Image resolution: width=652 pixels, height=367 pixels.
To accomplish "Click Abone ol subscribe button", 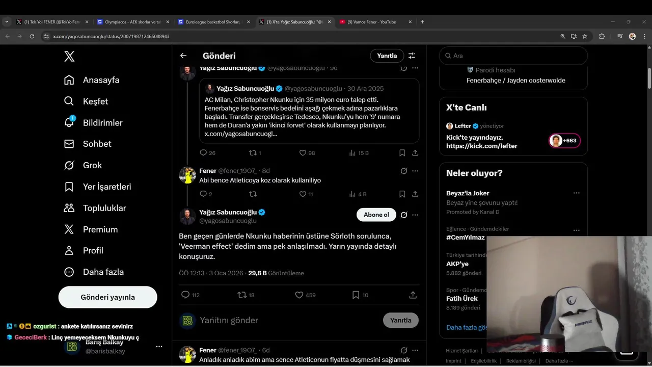I will coord(376,215).
